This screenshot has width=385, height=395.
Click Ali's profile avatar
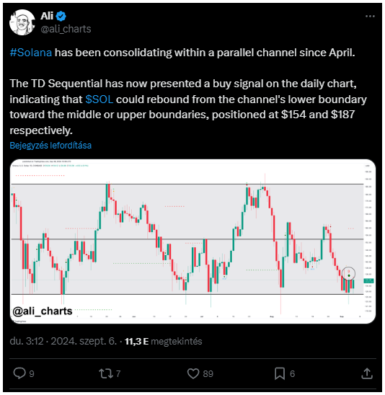click(x=22, y=22)
